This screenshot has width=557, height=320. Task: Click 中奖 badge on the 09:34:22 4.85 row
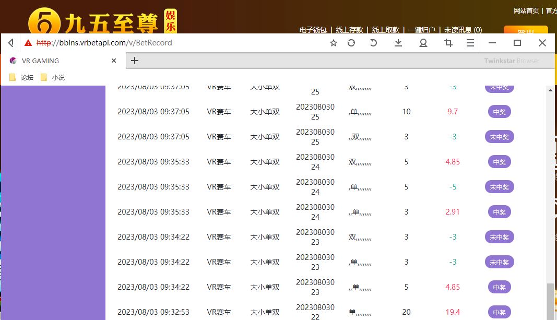[500, 287]
